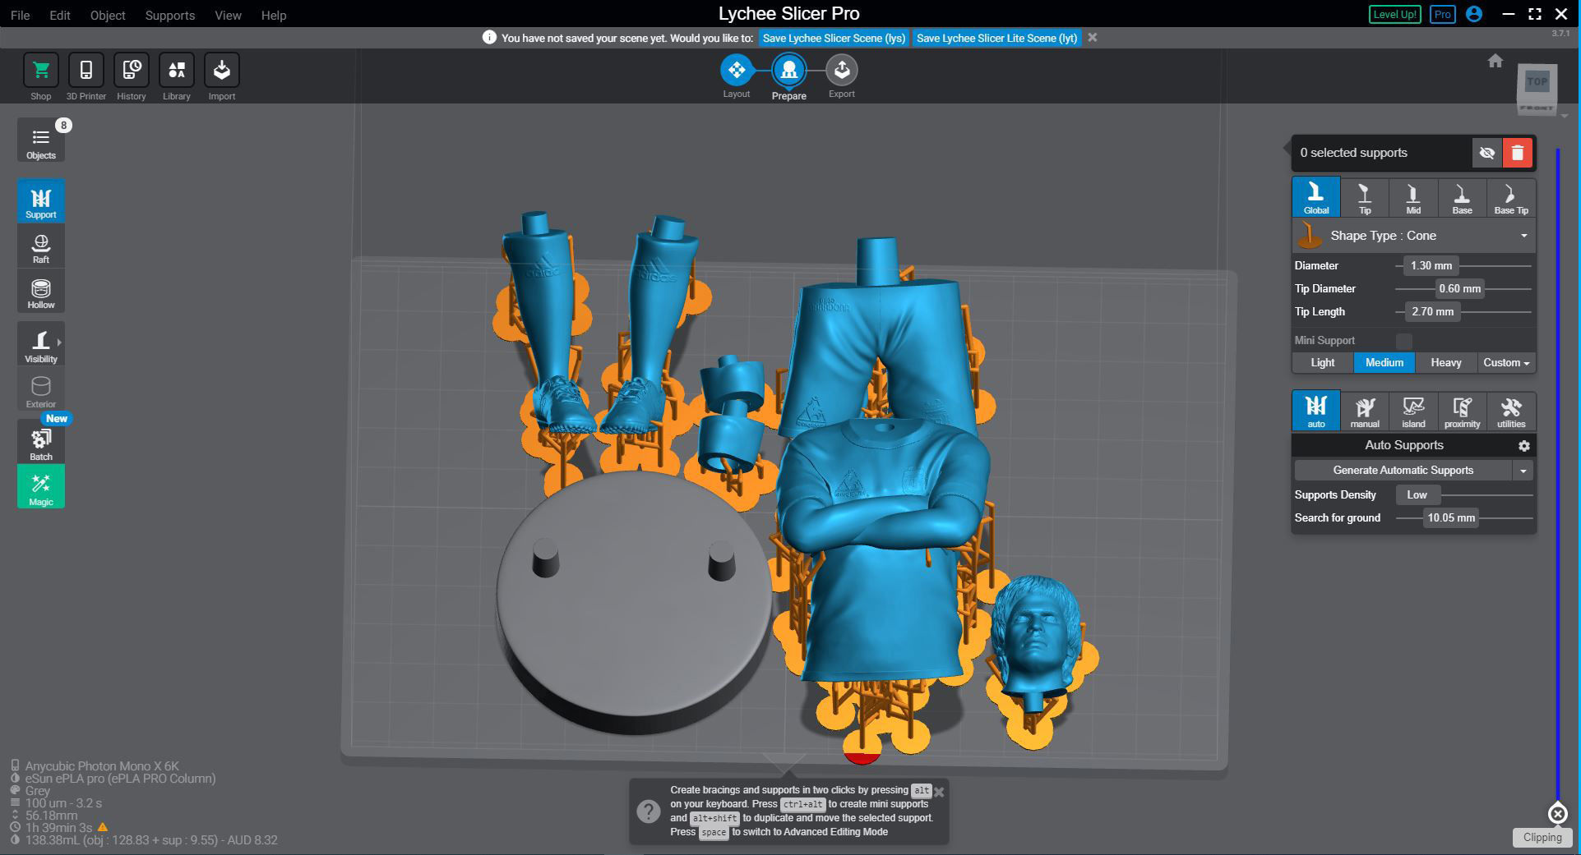Open the Exterior tool
This screenshot has width=1581, height=855.
point(41,390)
